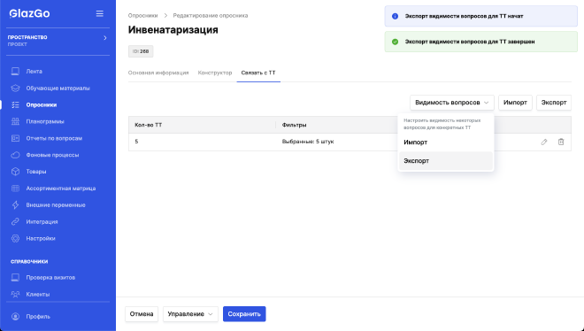Go to Планограммы section
This screenshot has height=331, width=584.
[x=45, y=121]
